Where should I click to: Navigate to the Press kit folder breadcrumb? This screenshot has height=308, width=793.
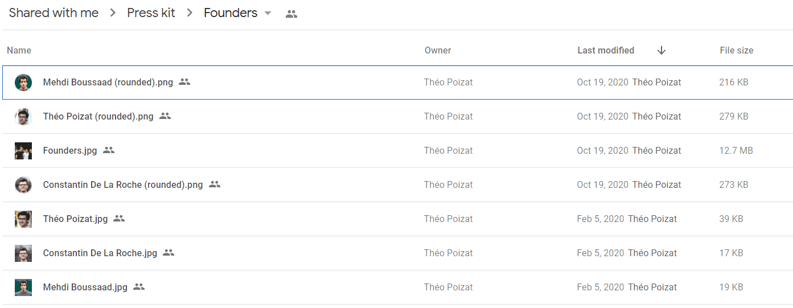click(151, 13)
